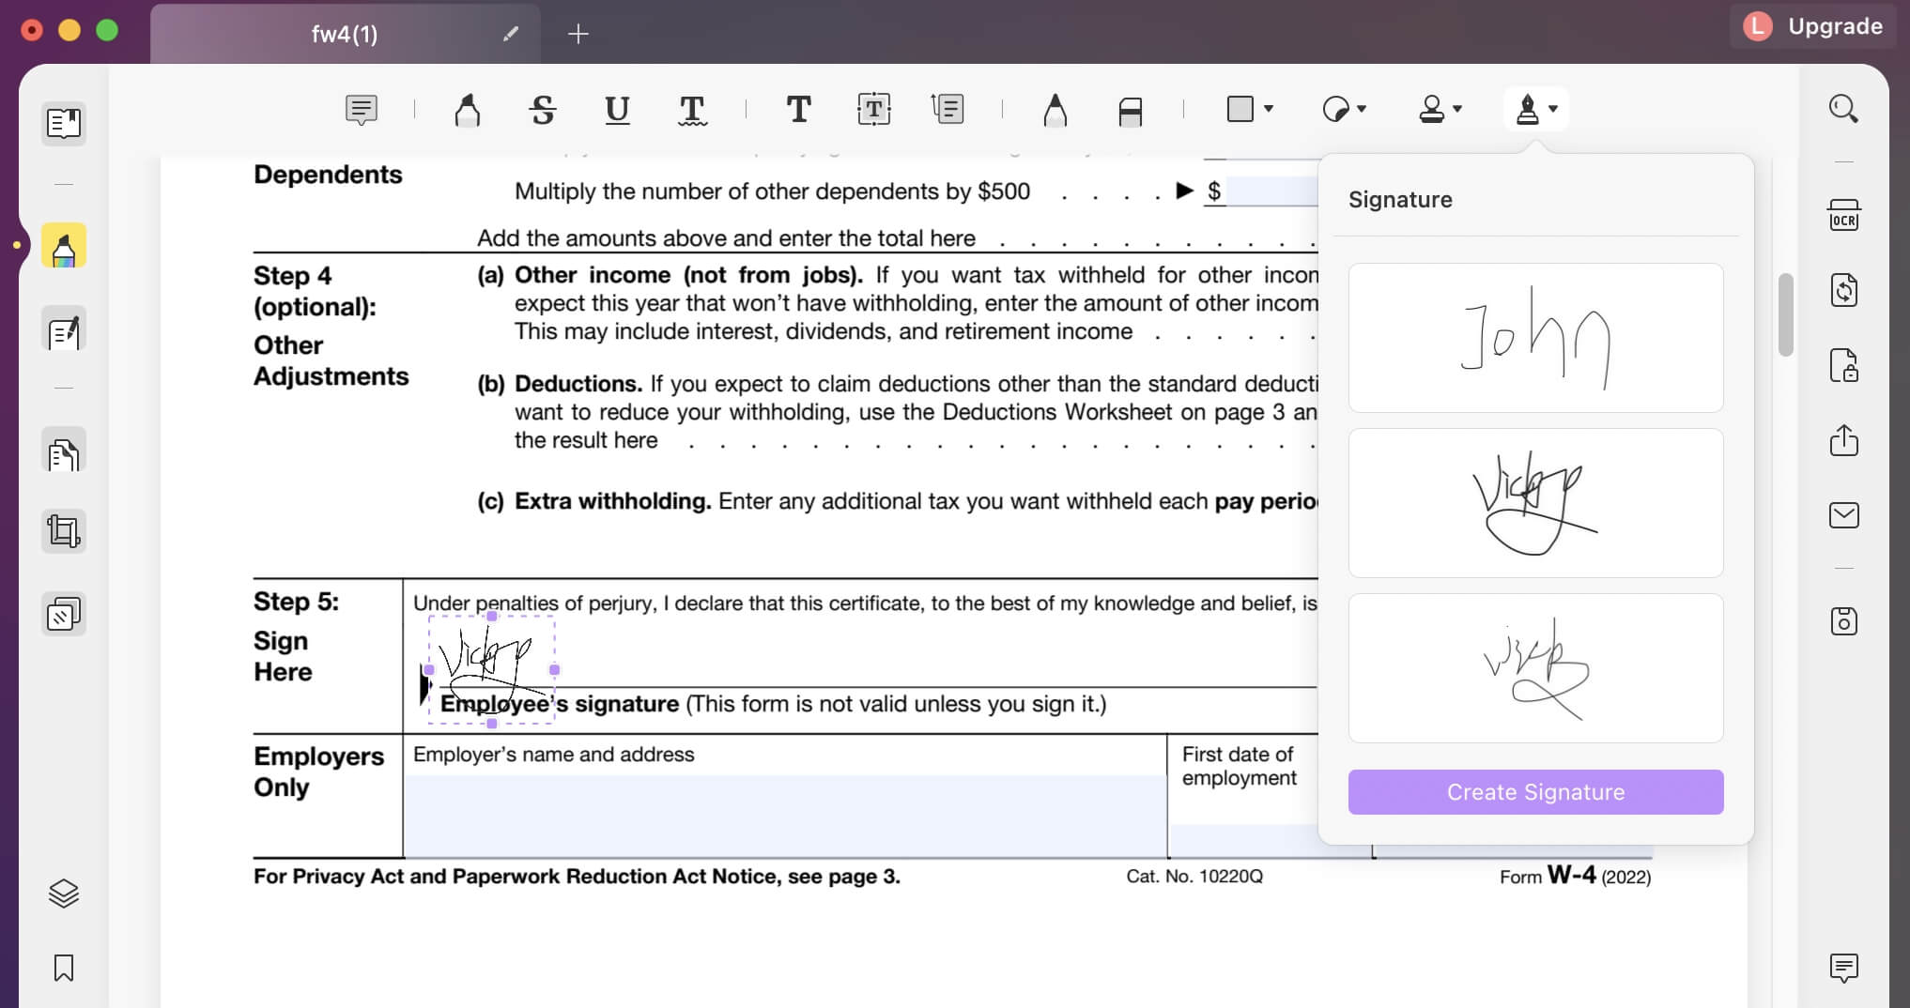Image resolution: width=1910 pixels, height=1008 pixels.
Task: Open the Search panel
Action: coord(1844,109)
